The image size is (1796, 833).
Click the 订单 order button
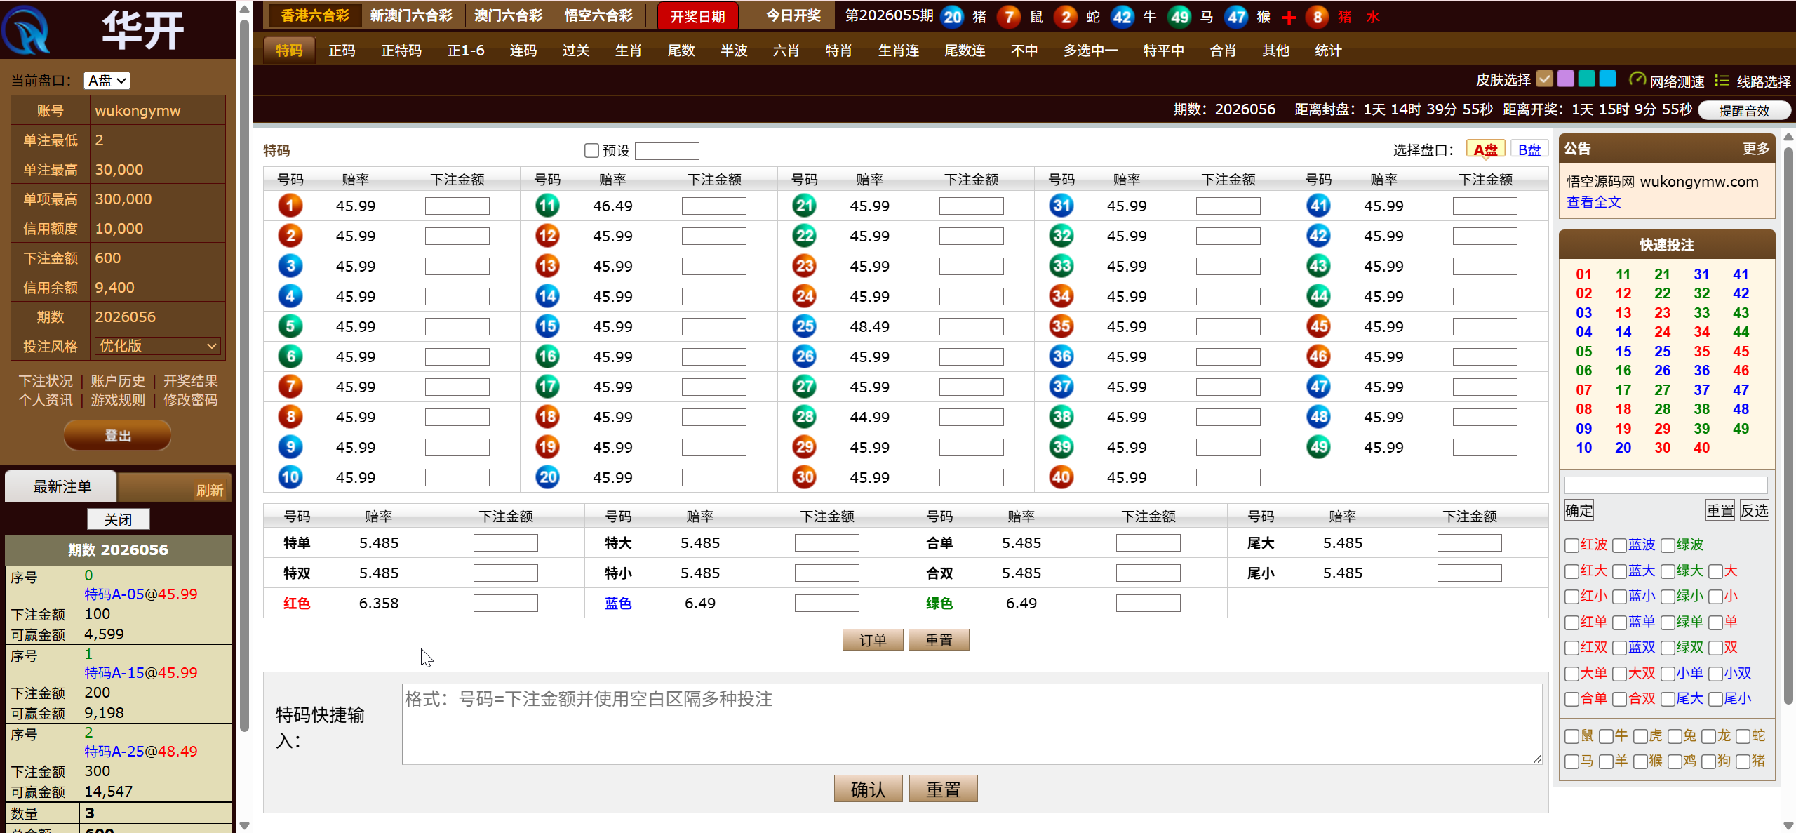pyautogui.click(x=872, y=640)
